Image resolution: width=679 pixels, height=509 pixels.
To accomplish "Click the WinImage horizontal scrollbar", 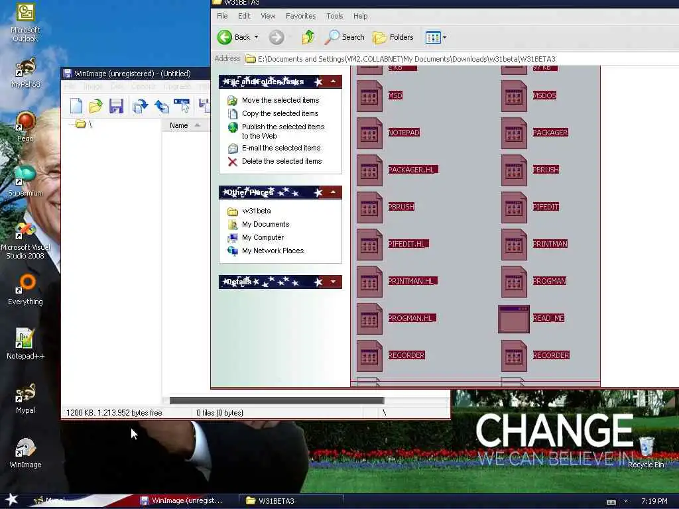I will tap(277, 400).
